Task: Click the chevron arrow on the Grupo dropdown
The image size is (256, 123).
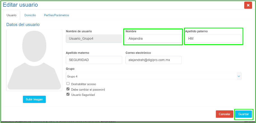Action: (x=239, y=76)
